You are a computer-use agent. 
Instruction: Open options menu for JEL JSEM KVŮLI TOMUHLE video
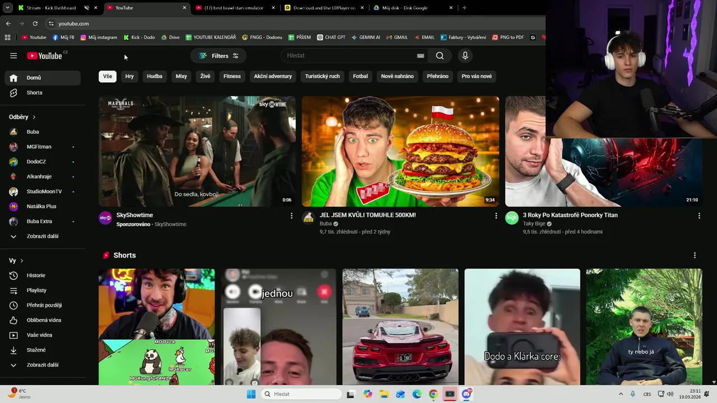pyautogui.click(x=496, y=215)
